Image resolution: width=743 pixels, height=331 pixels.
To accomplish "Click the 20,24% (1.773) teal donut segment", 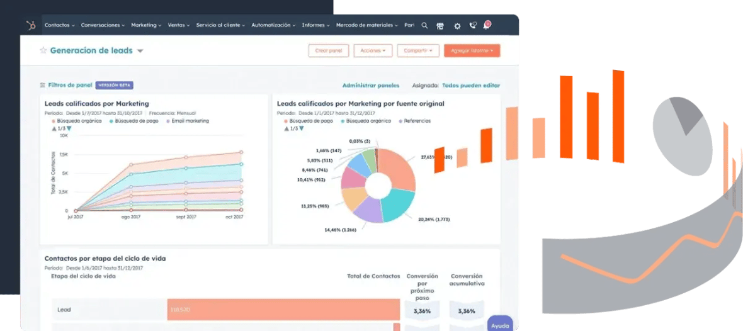I will 397,206.
